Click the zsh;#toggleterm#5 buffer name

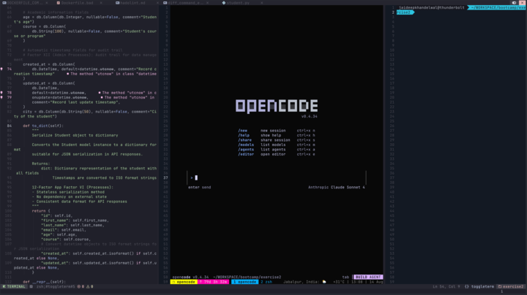tap(56, 287)
